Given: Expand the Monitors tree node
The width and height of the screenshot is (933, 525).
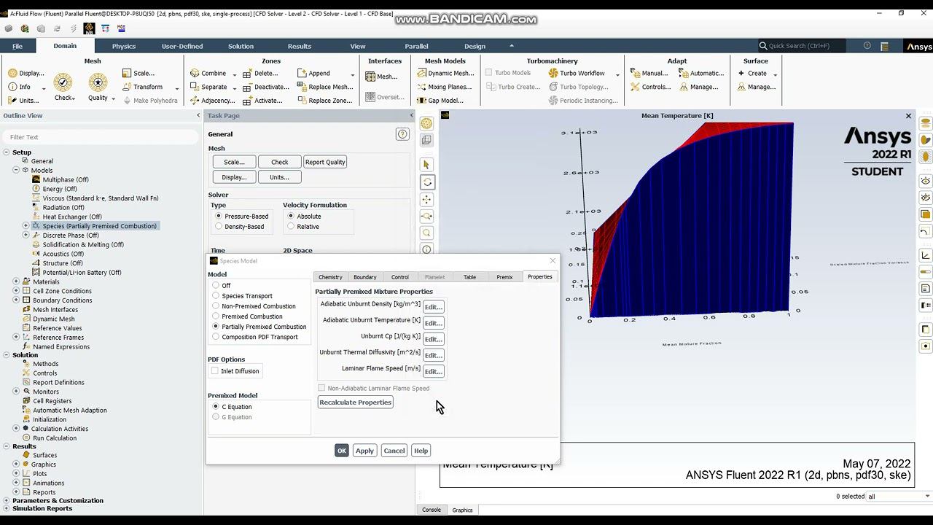Looking at the screenshot, I should click(16, 392).
